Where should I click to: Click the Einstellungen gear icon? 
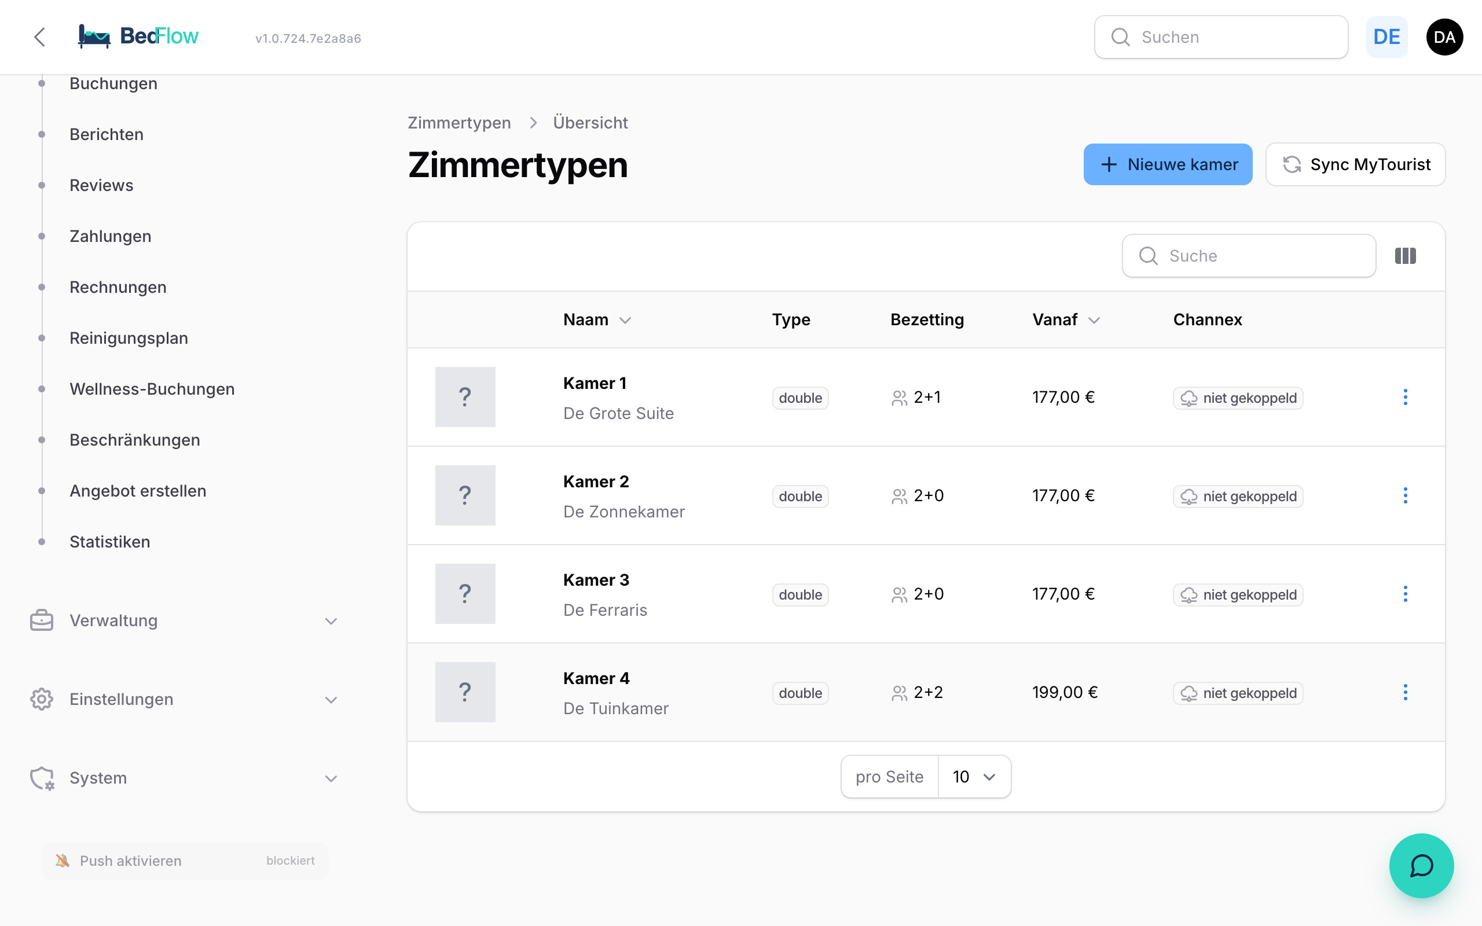[x=42, y=699]
